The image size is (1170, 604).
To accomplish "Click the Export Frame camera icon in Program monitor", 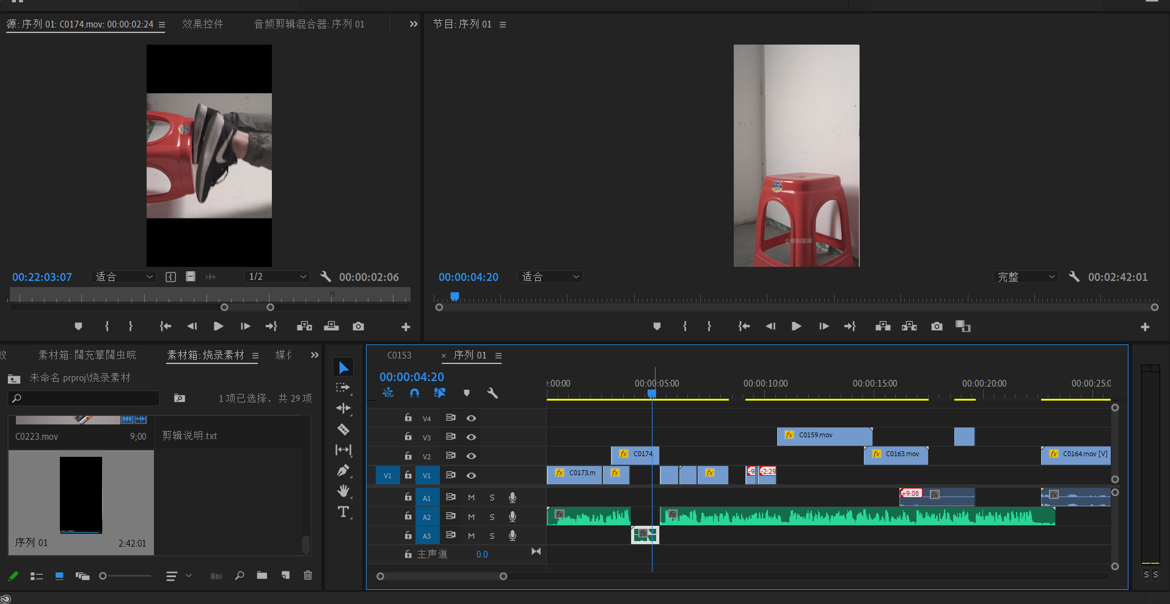I will coord(937,326).
